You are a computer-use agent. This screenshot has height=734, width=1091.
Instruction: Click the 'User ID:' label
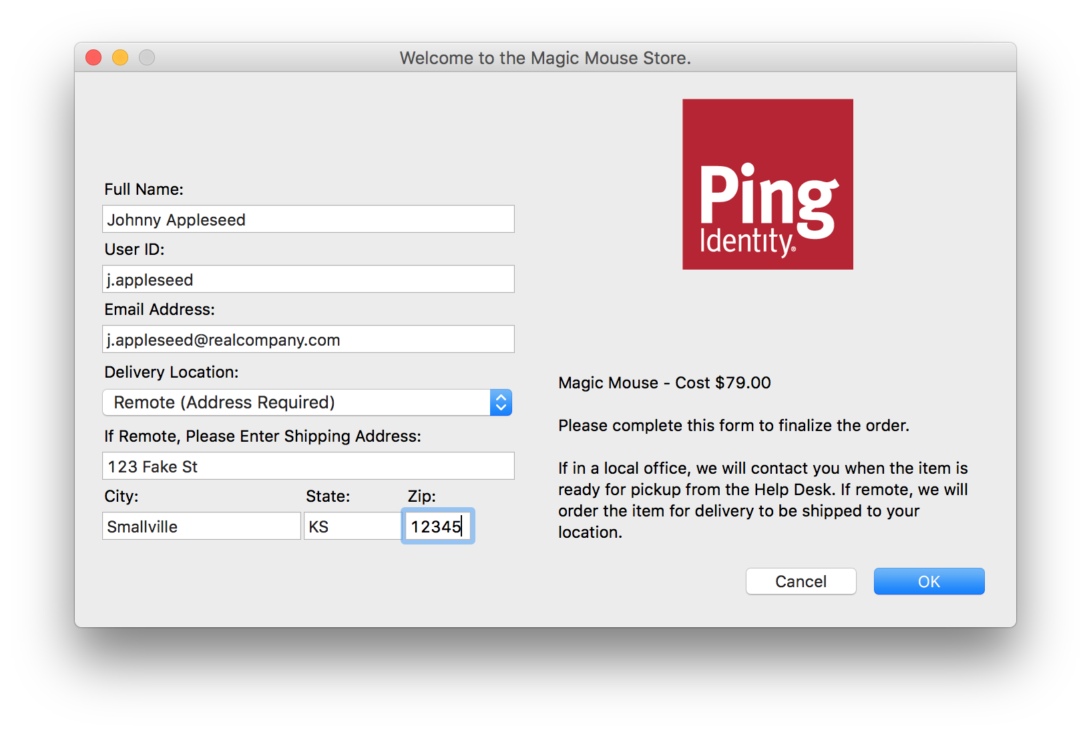(x=134, y=249)
